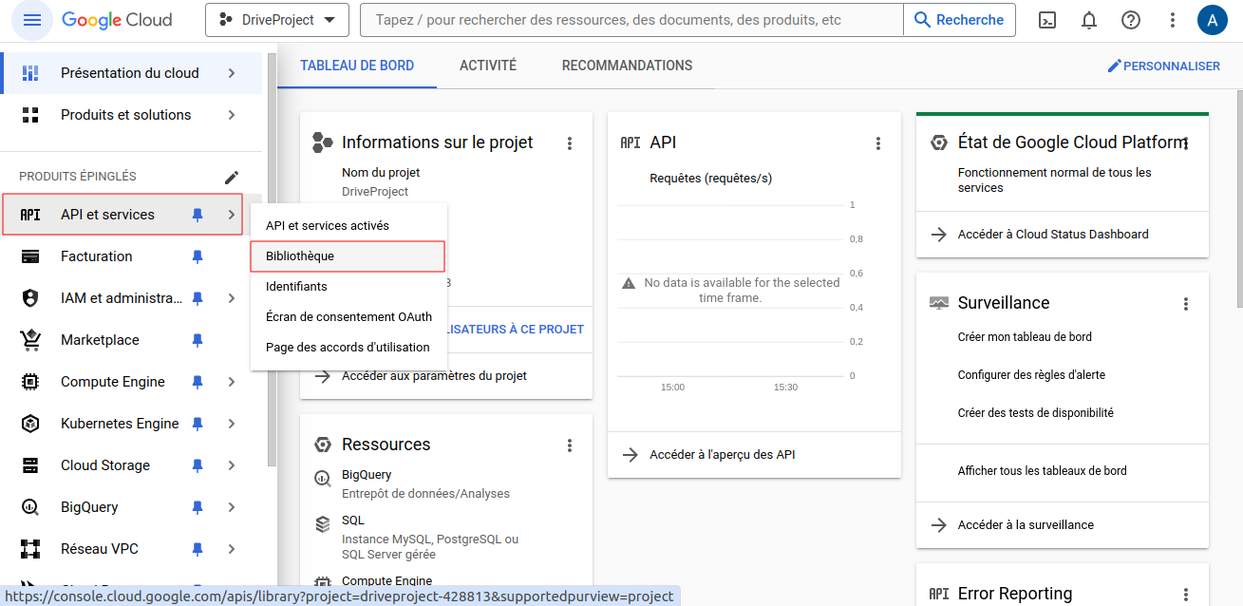
Task: Expand the Kubernetes Engine submenu
Action: click(232, 423)
